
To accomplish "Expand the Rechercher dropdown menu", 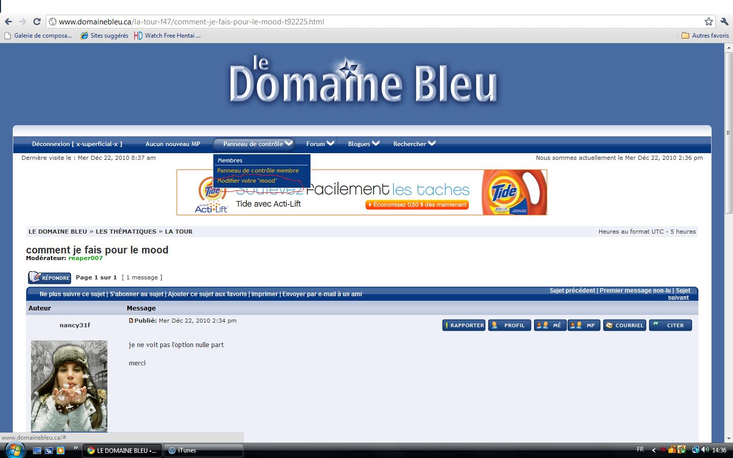I will coord(414,144).
